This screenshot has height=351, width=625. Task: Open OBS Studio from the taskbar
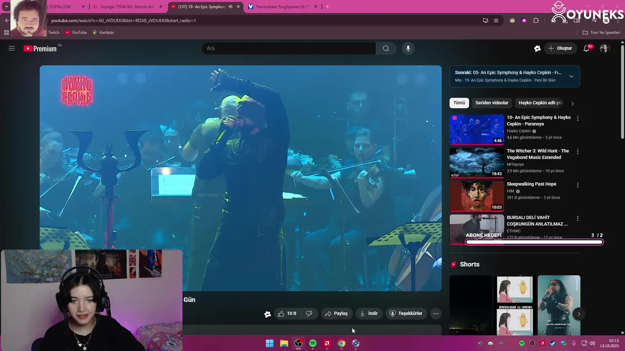pos(298,343)
